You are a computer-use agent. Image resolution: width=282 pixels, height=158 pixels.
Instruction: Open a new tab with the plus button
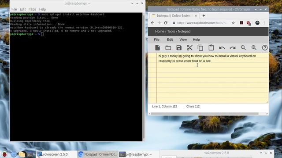point(204,16)
